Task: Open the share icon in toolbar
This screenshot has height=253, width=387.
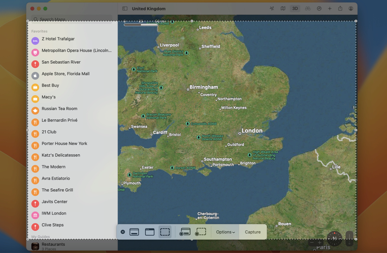Action: [340, 9]
